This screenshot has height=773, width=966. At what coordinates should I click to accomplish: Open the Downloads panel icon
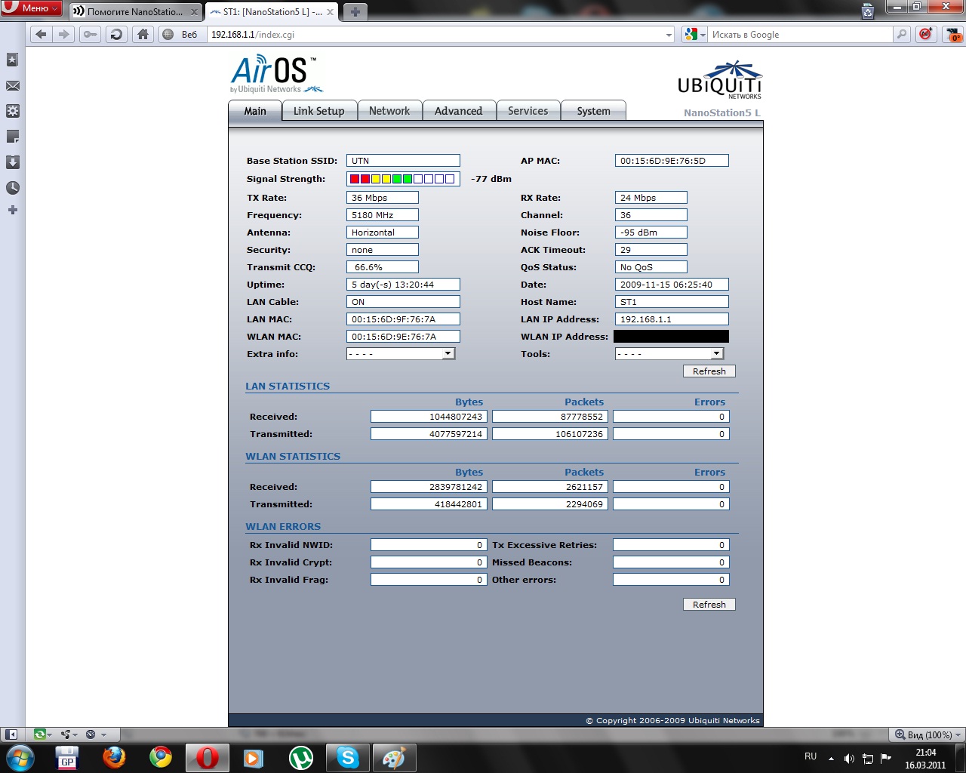[12, 162]
